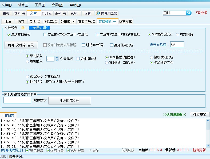This screenshot has height=159, width=210.
Task: Click the filename prefix field before +顺序数字
Action: pos(17,100)
